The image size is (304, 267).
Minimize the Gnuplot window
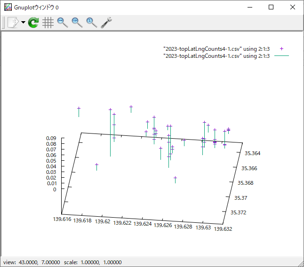click(x=249, y=7)
